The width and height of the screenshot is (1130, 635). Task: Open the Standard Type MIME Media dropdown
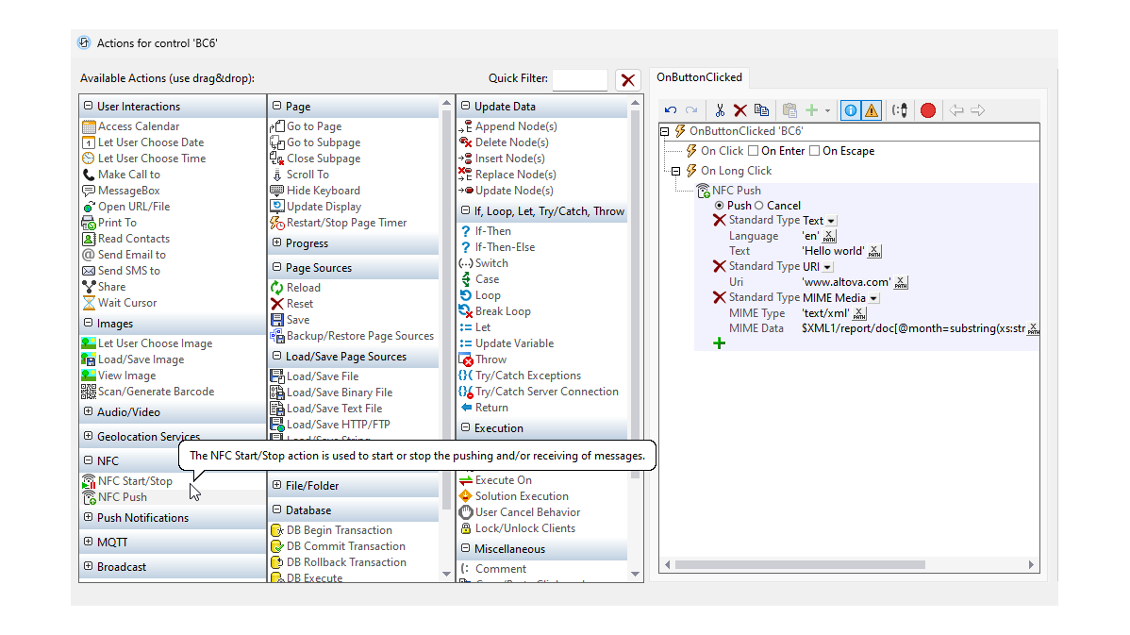tap(873, 298)
